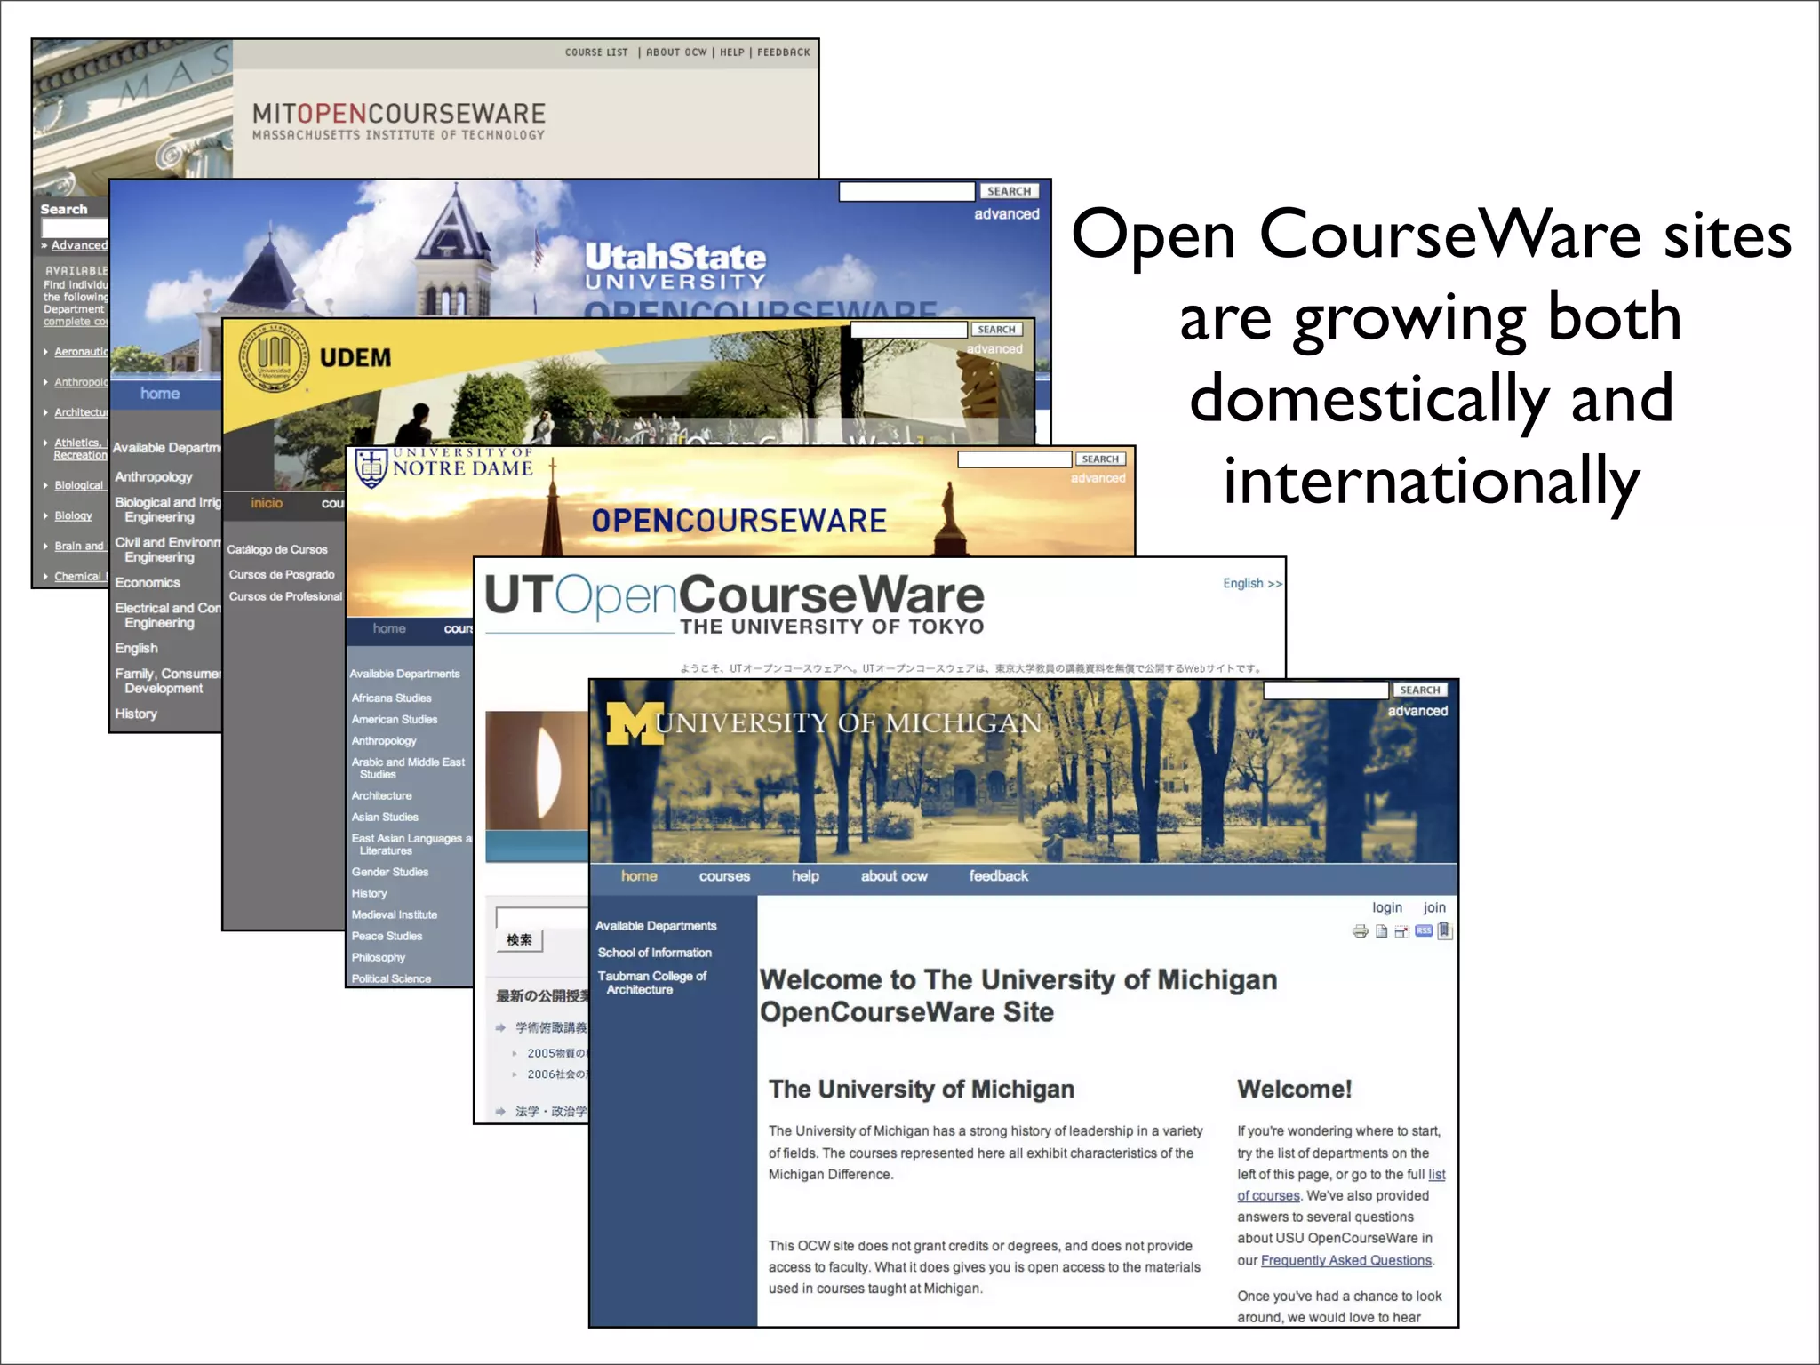Open the about ocw tab on Michigan page

(x=894, y=876)
